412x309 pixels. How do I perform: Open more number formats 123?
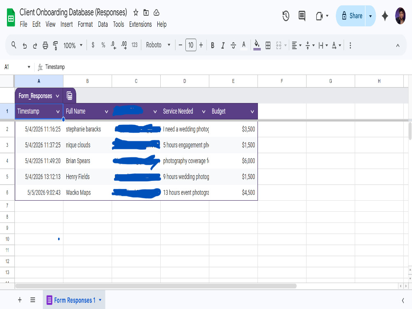(x=135, y=45)
